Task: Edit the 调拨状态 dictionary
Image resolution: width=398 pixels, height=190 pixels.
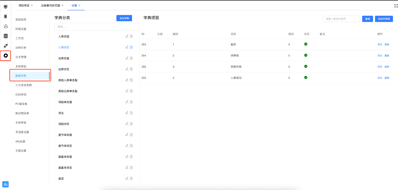Action: tap(127, 124)
